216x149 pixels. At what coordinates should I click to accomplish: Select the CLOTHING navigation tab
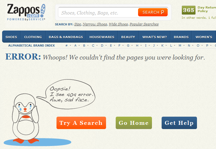tap(33, 37)
